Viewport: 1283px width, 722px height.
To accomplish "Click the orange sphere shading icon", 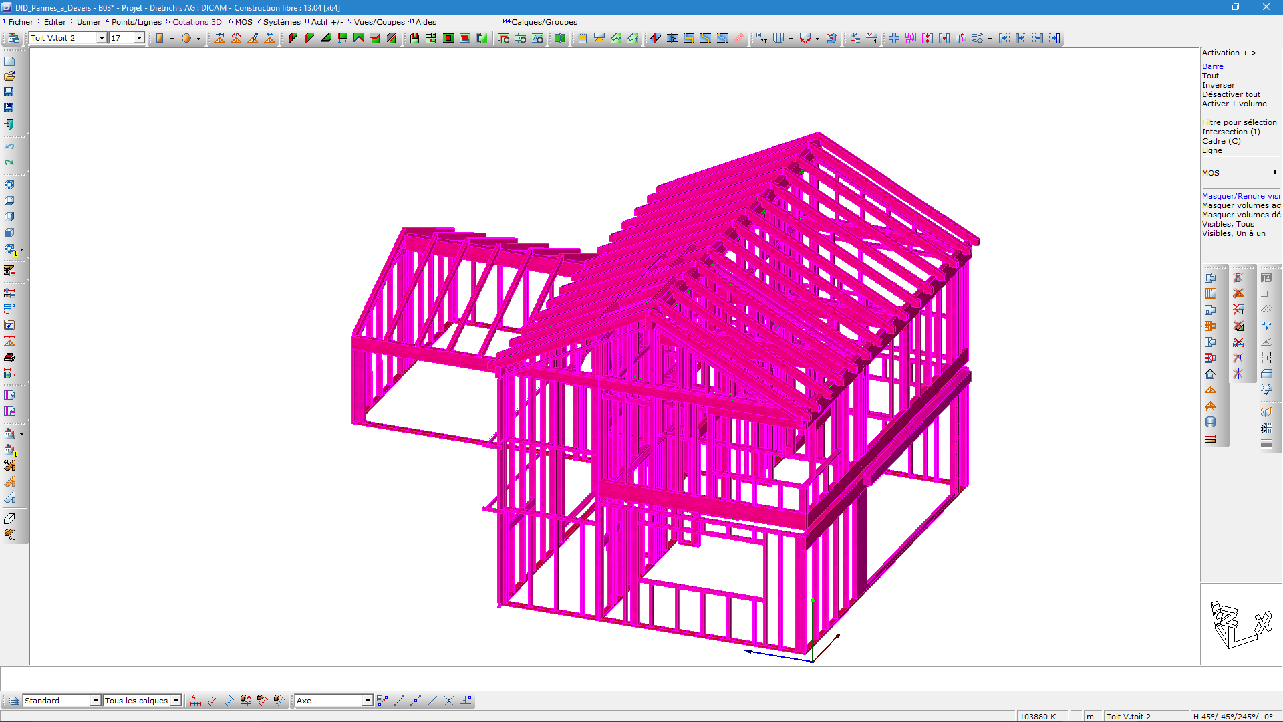I will (x=186, y=39).
